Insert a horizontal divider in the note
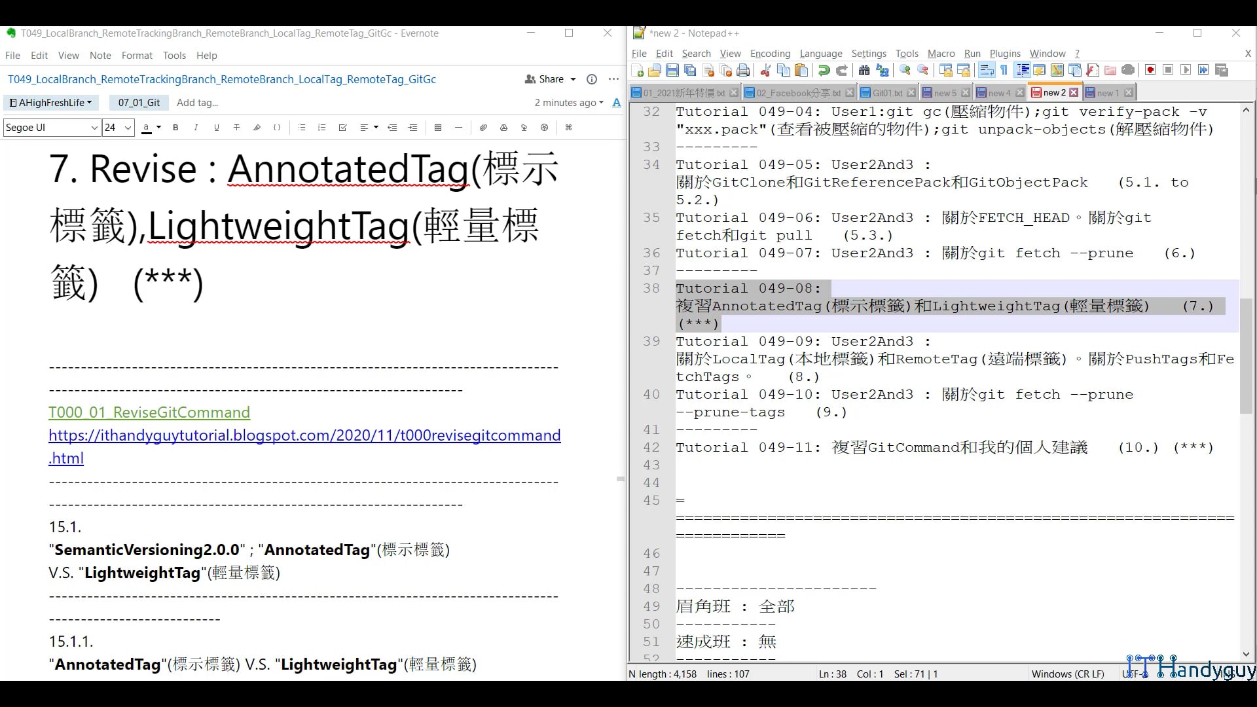Screen dimensions: 1257x707 (x=458, y=128)
